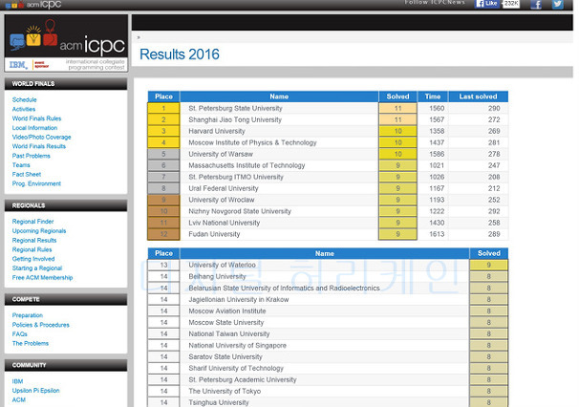Click the COMPETE section header
579x407 pixels.
[66, 299]
